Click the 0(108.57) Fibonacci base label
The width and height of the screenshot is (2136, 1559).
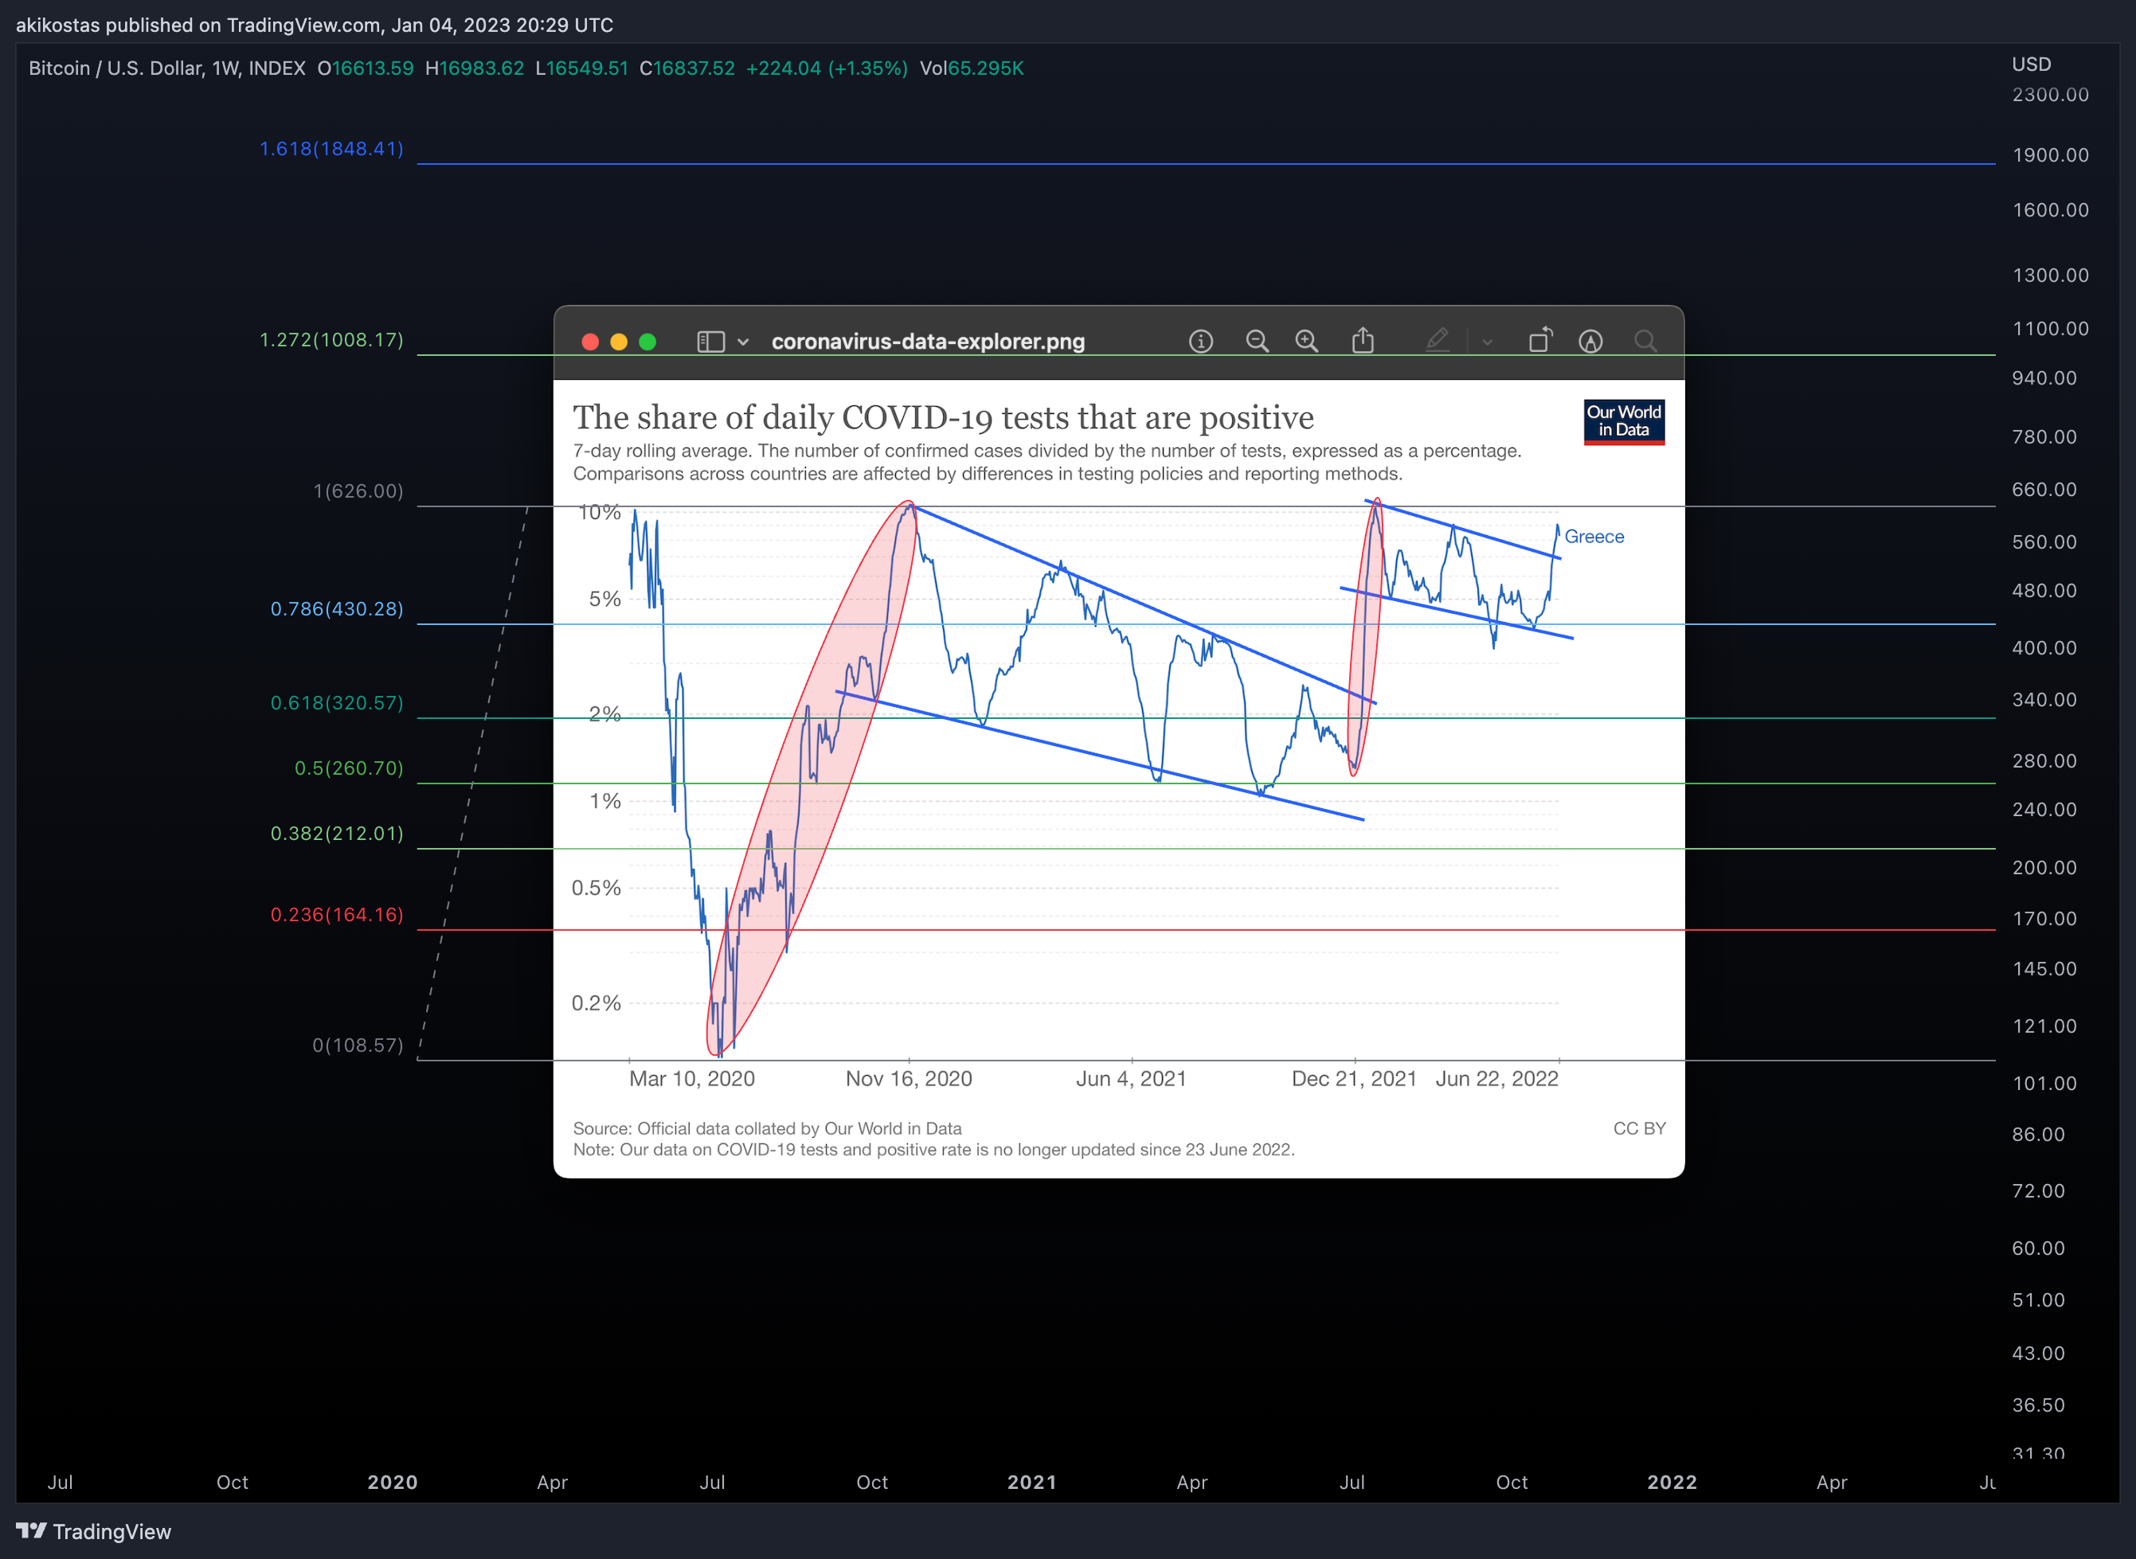(x=358, y=1045)
